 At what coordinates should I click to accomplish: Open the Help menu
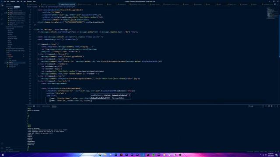(x=34, y=1)
